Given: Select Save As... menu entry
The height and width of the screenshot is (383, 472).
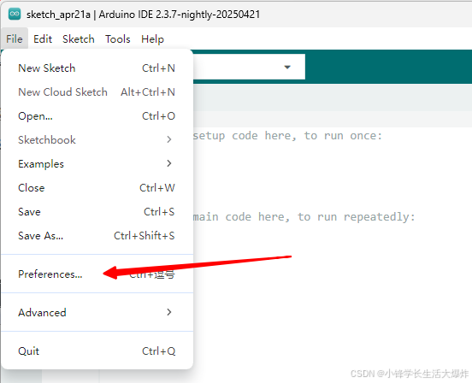Looking at the screenshot, I should [x=97, y=236].
